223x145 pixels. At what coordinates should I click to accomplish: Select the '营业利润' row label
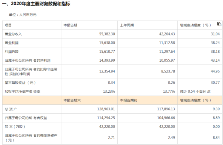12,43
